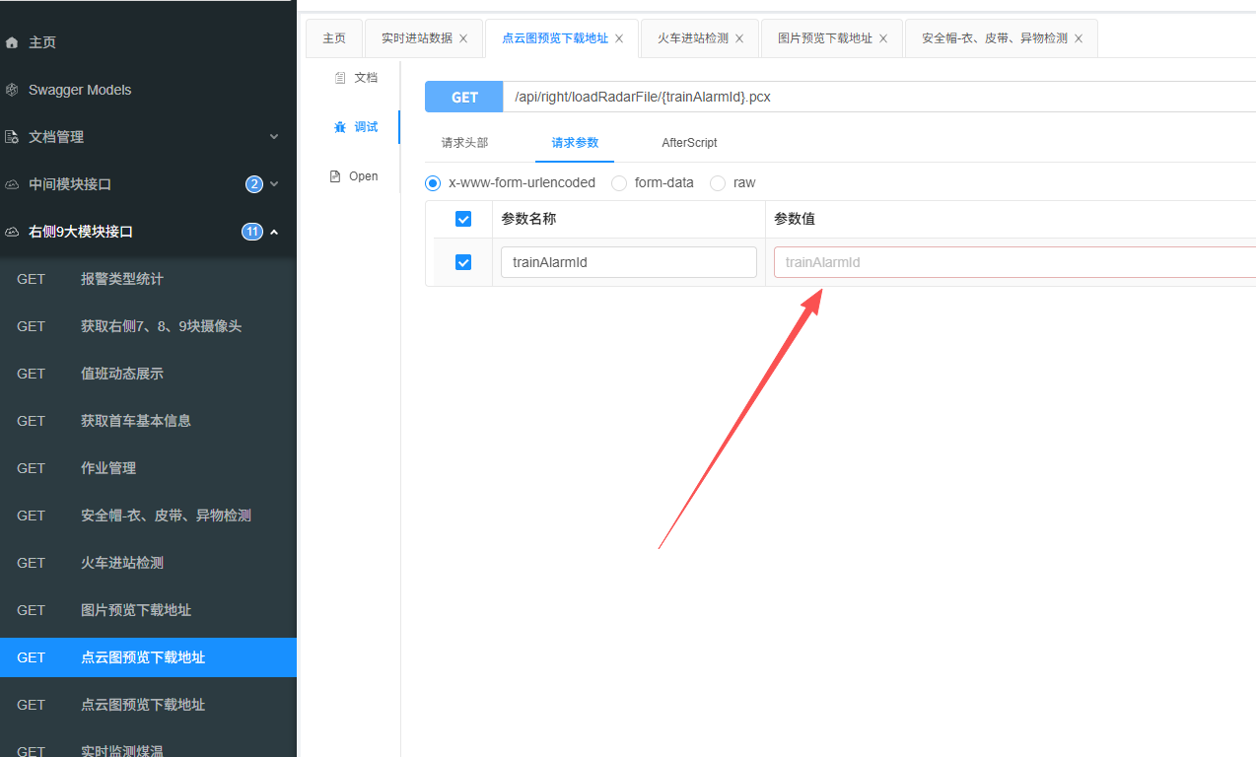Toggle the select-all checkbox in table header
The height and width of the screenshot is (757, 1256).
(463, 219)
